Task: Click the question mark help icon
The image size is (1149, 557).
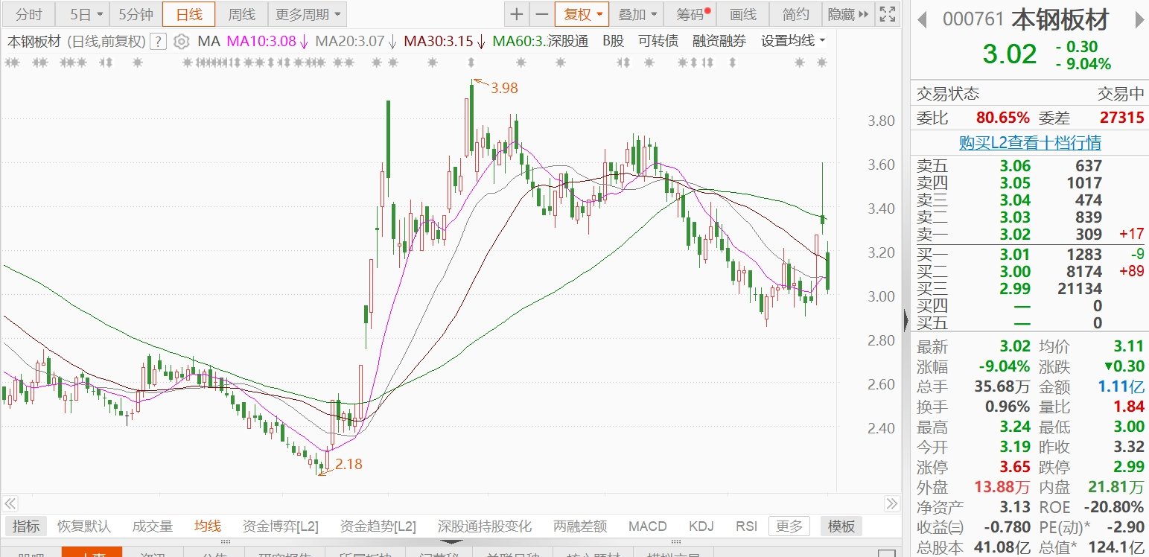Action: (158, 42)
